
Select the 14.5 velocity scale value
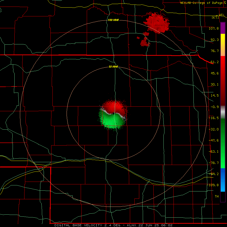(x=215, y=96)
